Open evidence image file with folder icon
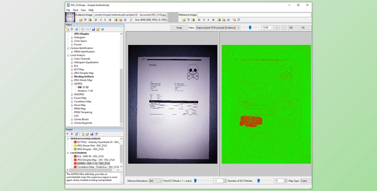 81,20
